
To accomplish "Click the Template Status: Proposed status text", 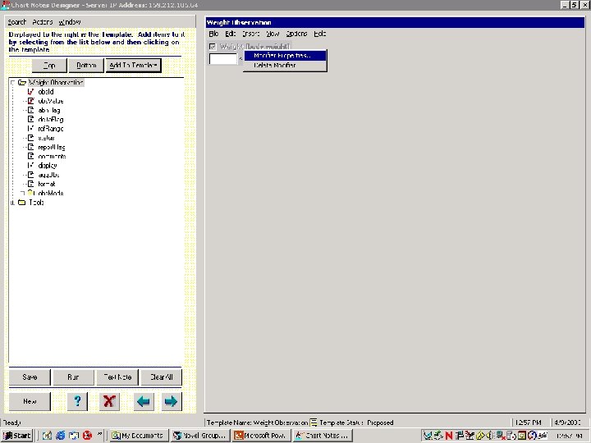I will (x=356, y=422).
